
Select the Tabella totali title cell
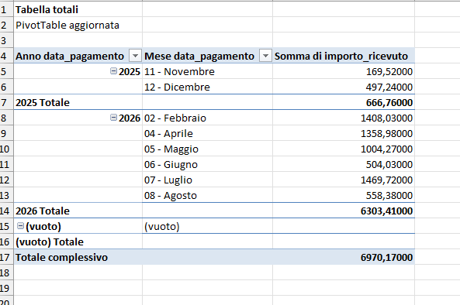[x=78, y=9]
